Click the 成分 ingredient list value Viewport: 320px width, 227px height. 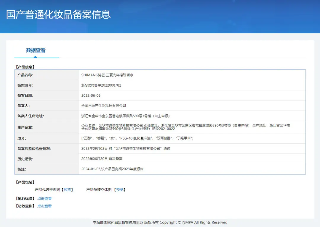pos(137,138)
